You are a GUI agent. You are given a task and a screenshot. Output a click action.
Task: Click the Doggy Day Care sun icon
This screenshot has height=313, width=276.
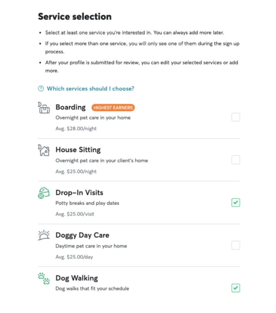[x=44, y=235]
